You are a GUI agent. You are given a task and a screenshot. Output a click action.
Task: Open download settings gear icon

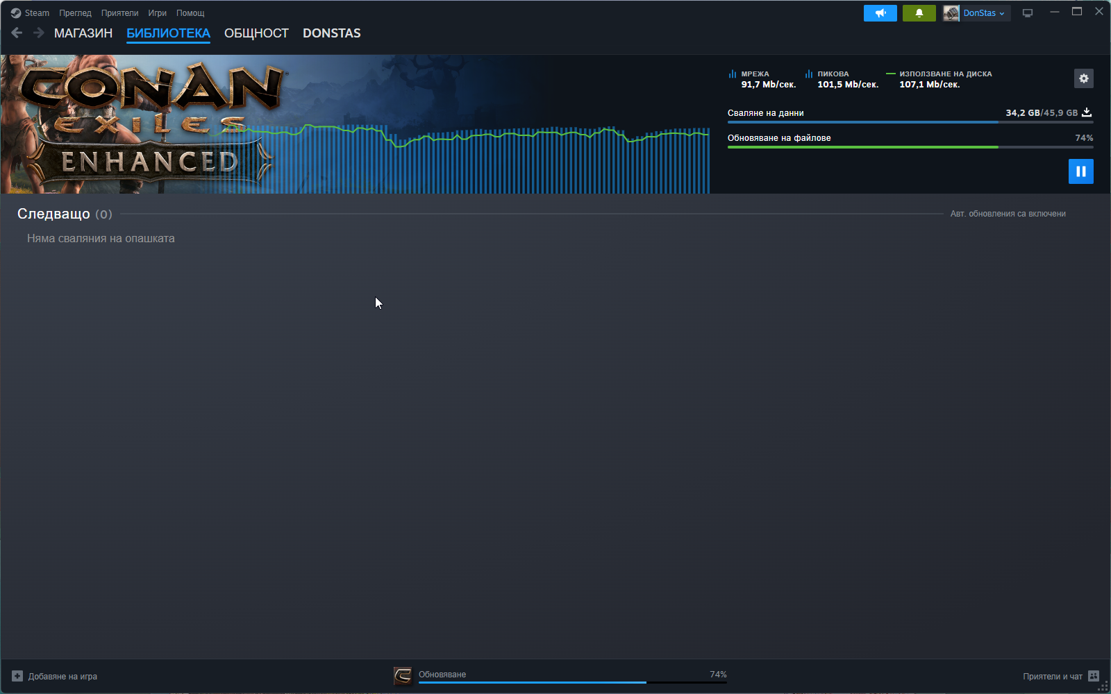coord(1084,78)
